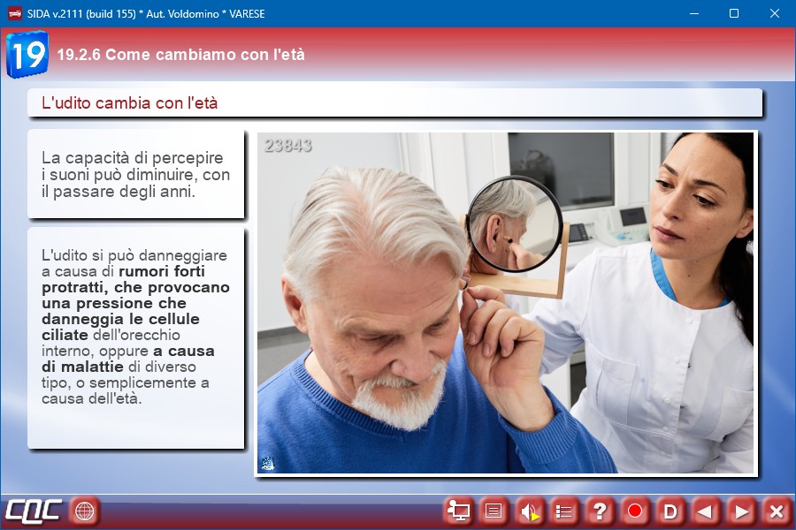Go to the previous slide arrow
This screenshot has width=796, height=530.
705,511
